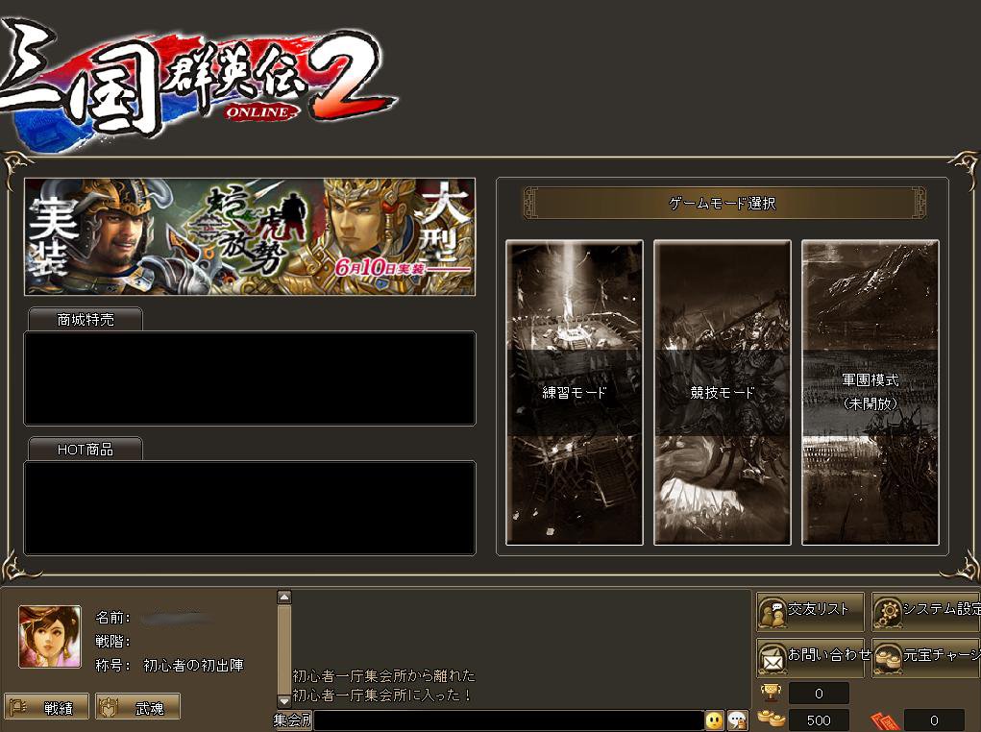
Task: Switch to the 商城特売 tab
Action: pos(86,319)
